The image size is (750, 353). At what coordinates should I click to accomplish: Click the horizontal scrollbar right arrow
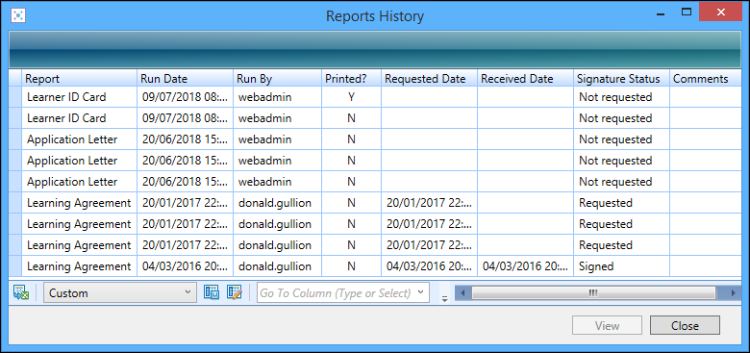(734, 292)
